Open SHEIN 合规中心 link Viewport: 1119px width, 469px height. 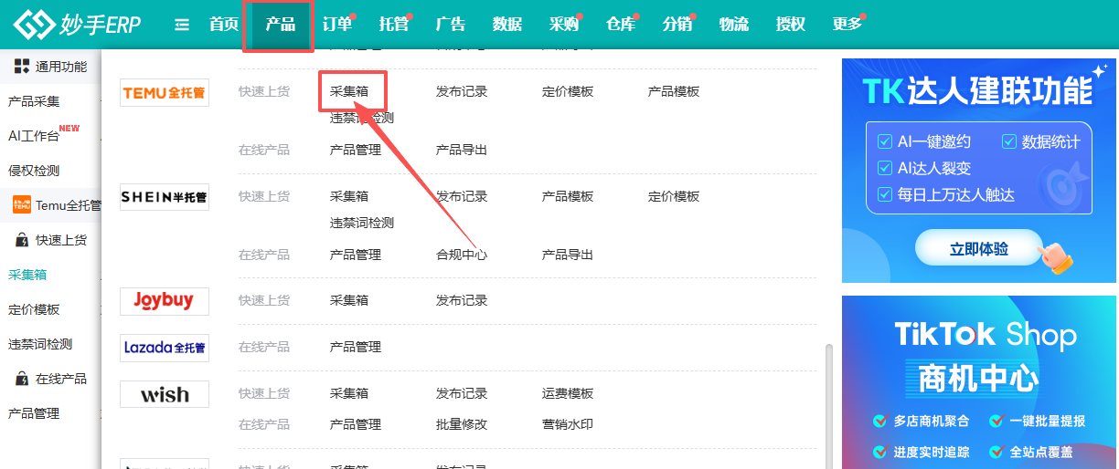click(x=462, y=255)
